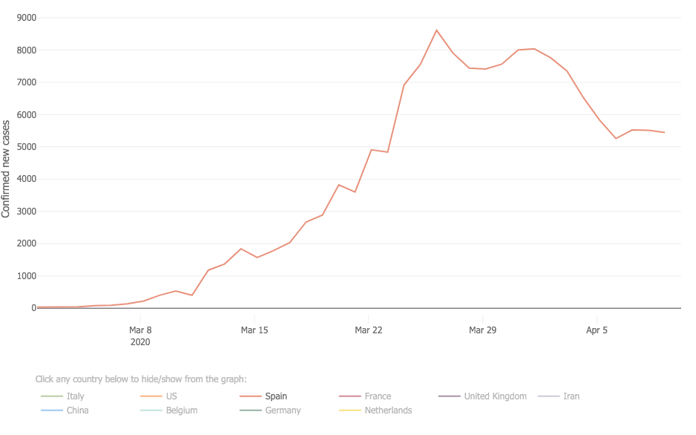Select the Mar 22 date label
The height and width of the screenshot is (435, 696).
(x=368, y=330)
